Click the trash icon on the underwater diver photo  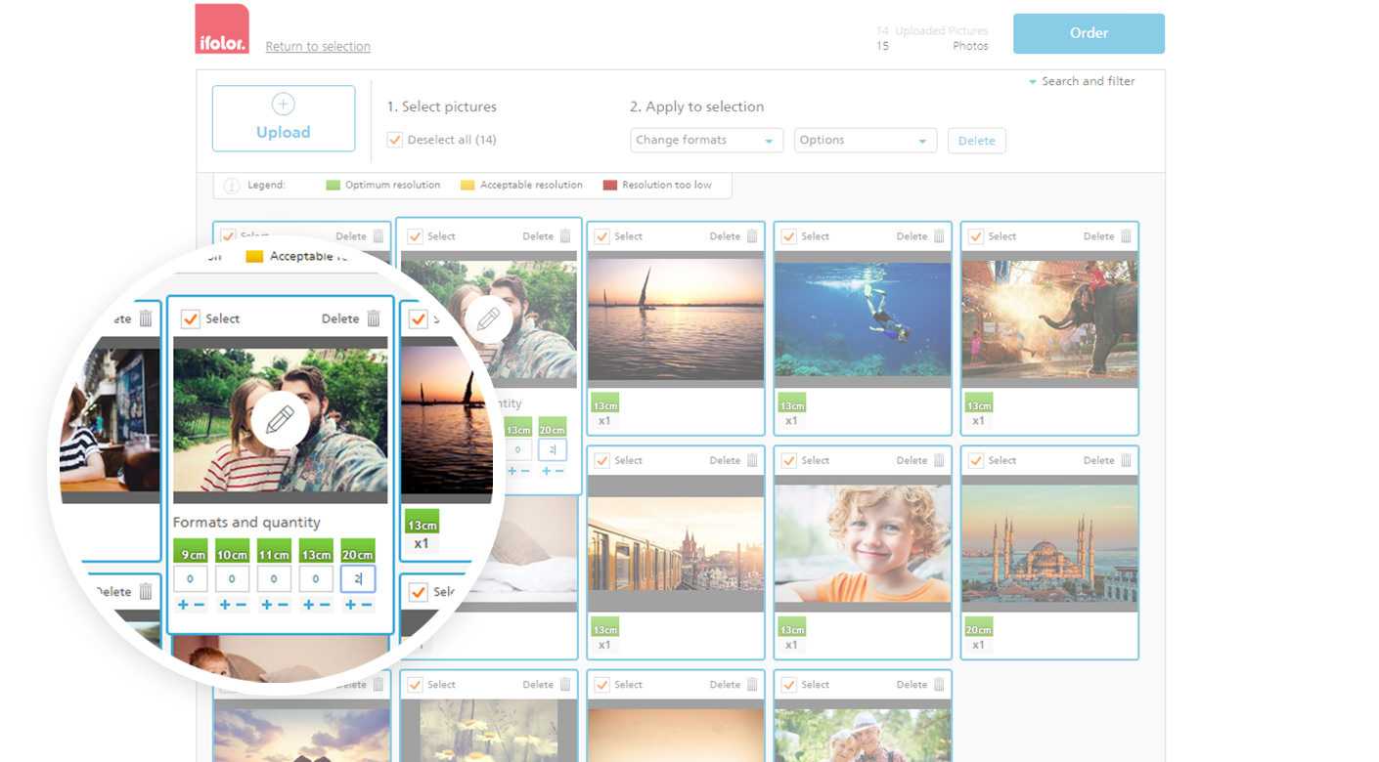[x=939, y=236]
